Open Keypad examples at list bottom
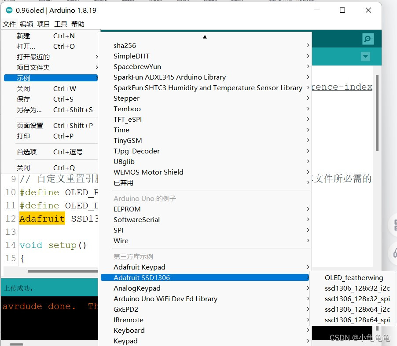Image resolution: width=397 pixels, height=346 pixels. click(x=206, y=341)
